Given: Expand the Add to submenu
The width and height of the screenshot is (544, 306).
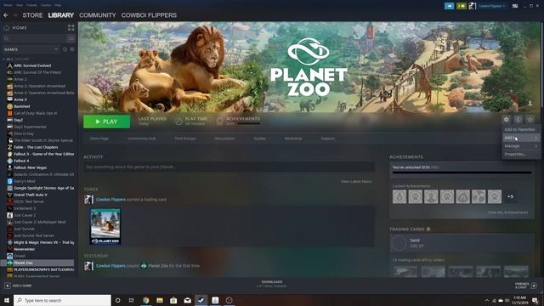Looking at the screenshot, I should click(x=521, y=138).
